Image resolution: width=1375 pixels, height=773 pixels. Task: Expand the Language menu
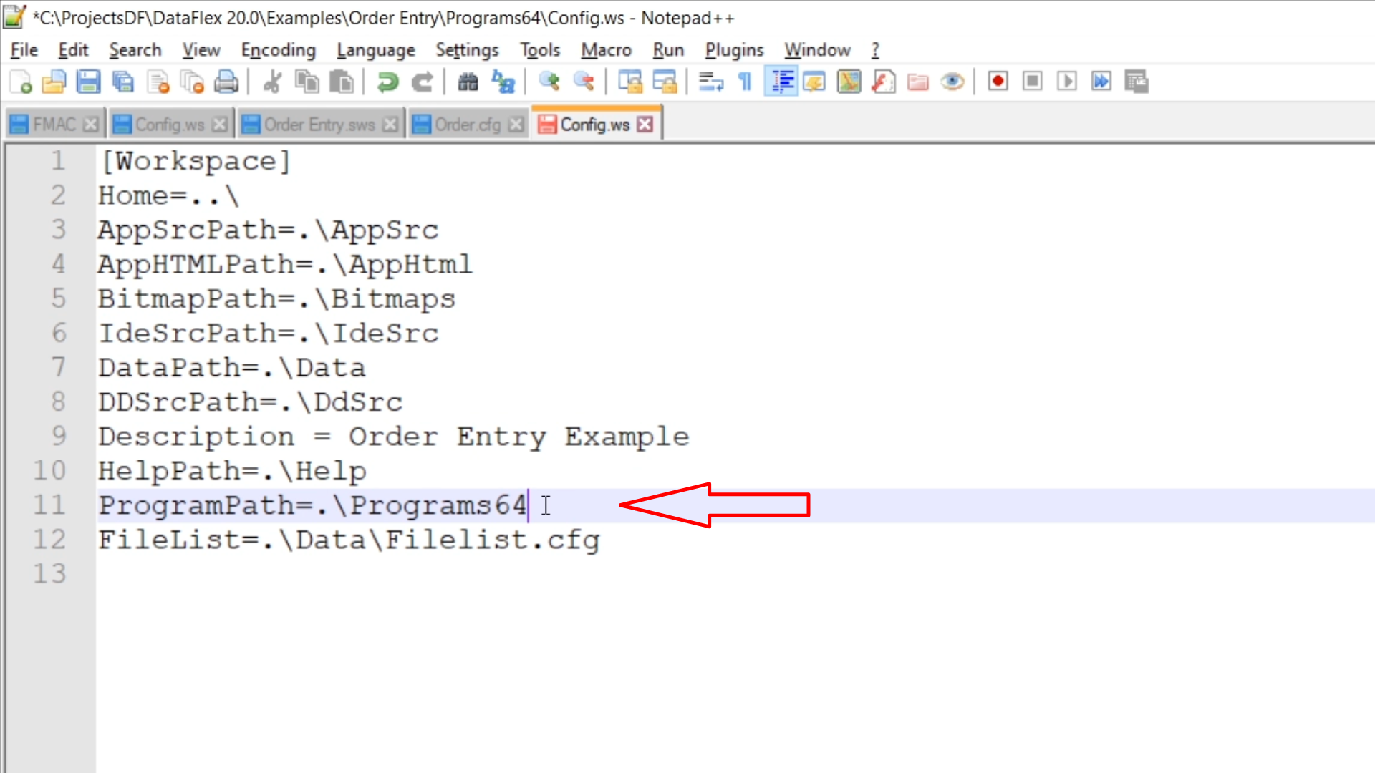pos(375,50)
